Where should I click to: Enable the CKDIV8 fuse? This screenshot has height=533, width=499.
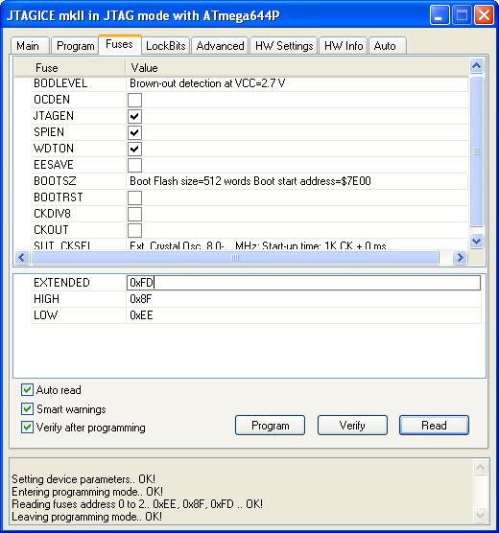point(134,214)
